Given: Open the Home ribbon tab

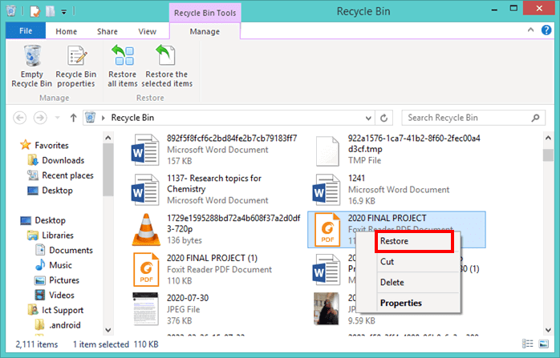Looking at the screenshot, I should (66, 31).
